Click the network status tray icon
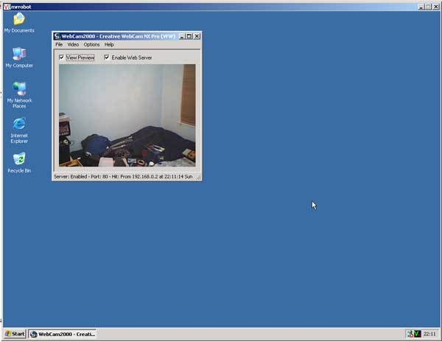The width and height of the screenshot is (442, 342). [x=410, y=334]
